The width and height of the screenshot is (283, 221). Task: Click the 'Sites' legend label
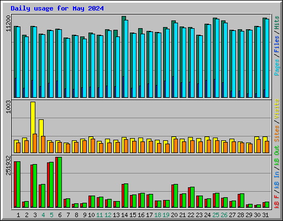276,133
